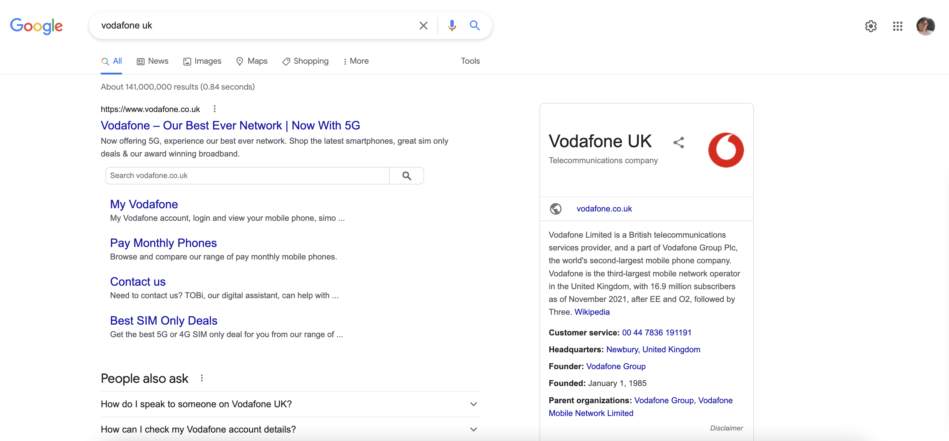This screenshot has height=441, width=949.
Task: Open the search Tools options
Action: click(x=470, y=61)
